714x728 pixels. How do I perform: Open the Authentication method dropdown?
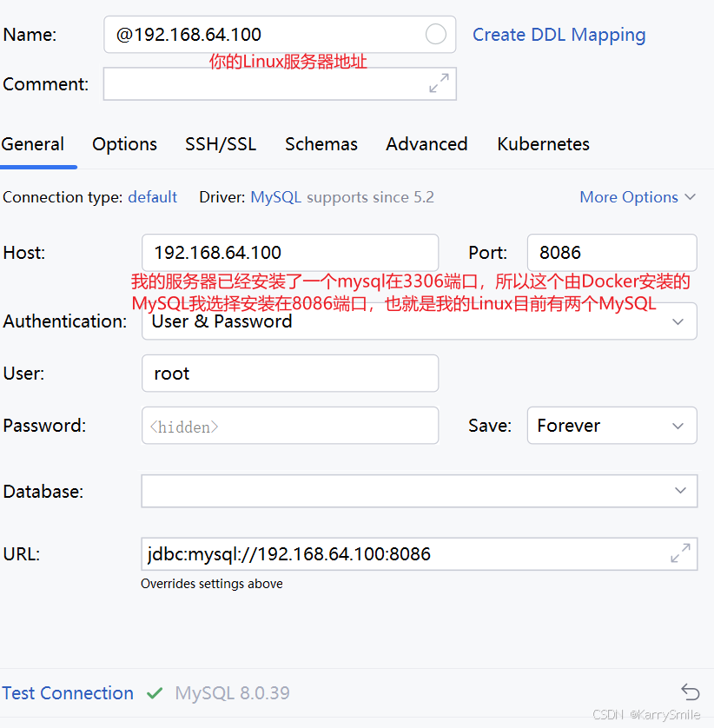point(679,321)
